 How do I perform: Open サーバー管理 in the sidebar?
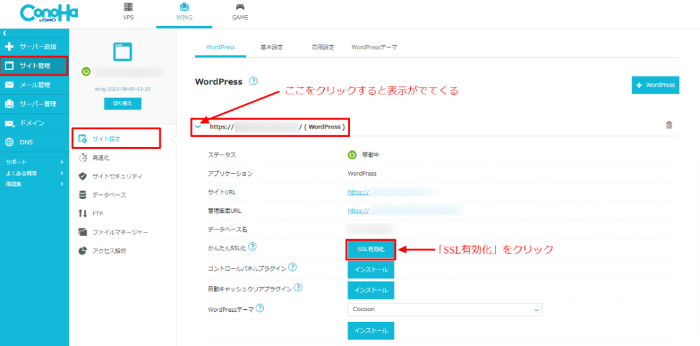[34, 104]
